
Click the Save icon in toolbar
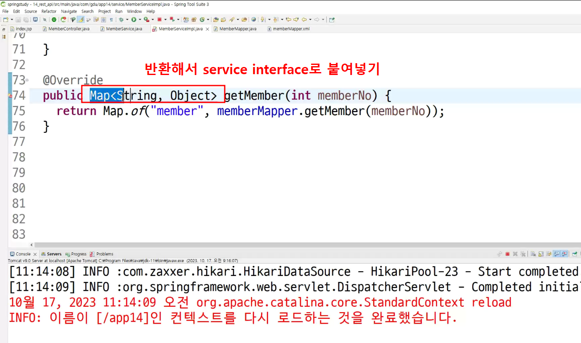point(18,19)
